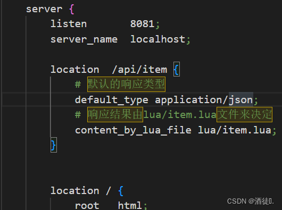Click the 'root' directive
This screenshot has width=282, height=210.
tap(87, 205)
